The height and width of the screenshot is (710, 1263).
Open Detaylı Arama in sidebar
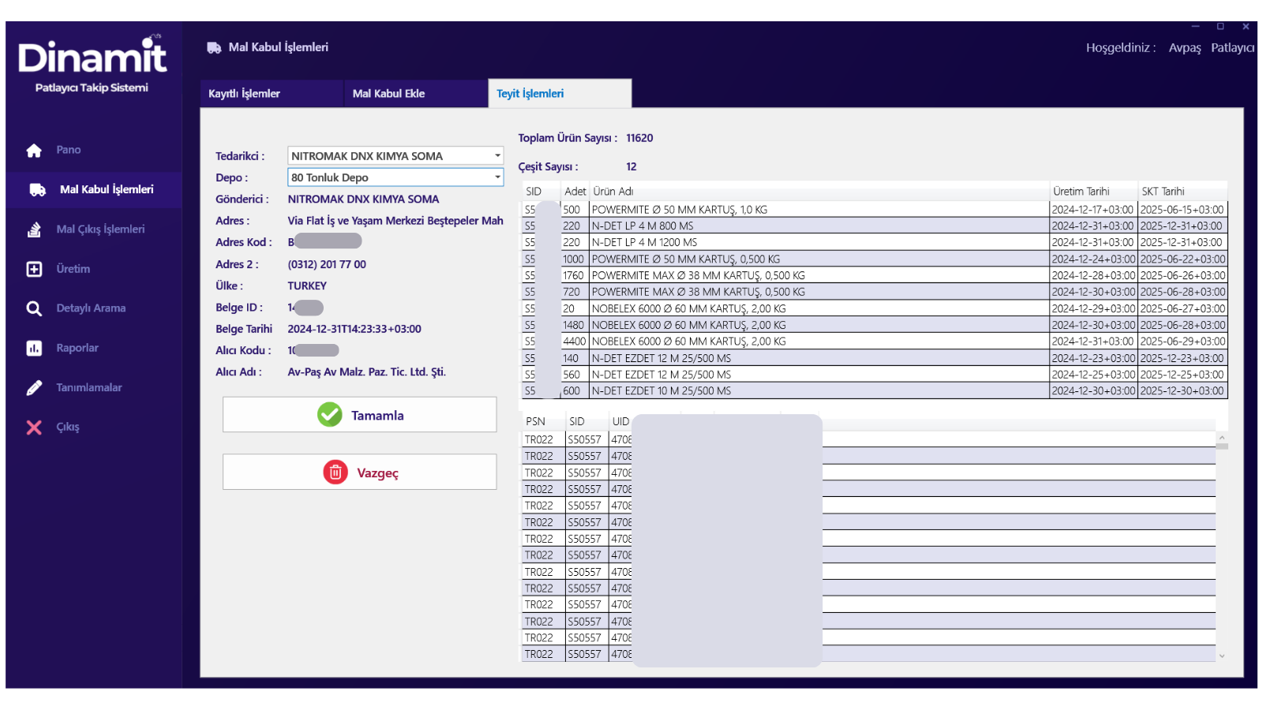91,308
